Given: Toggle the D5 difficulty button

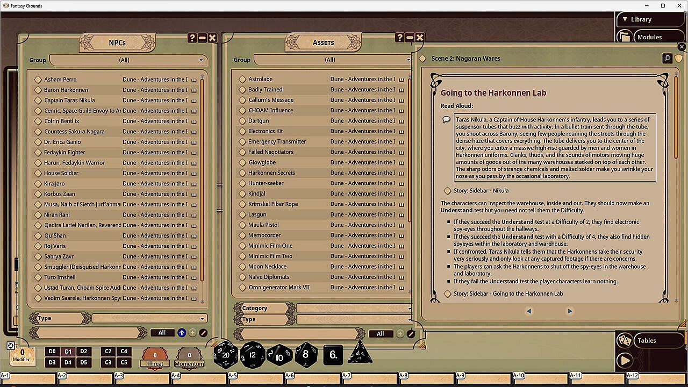Looking at the screenshot, I should [83, 362].
